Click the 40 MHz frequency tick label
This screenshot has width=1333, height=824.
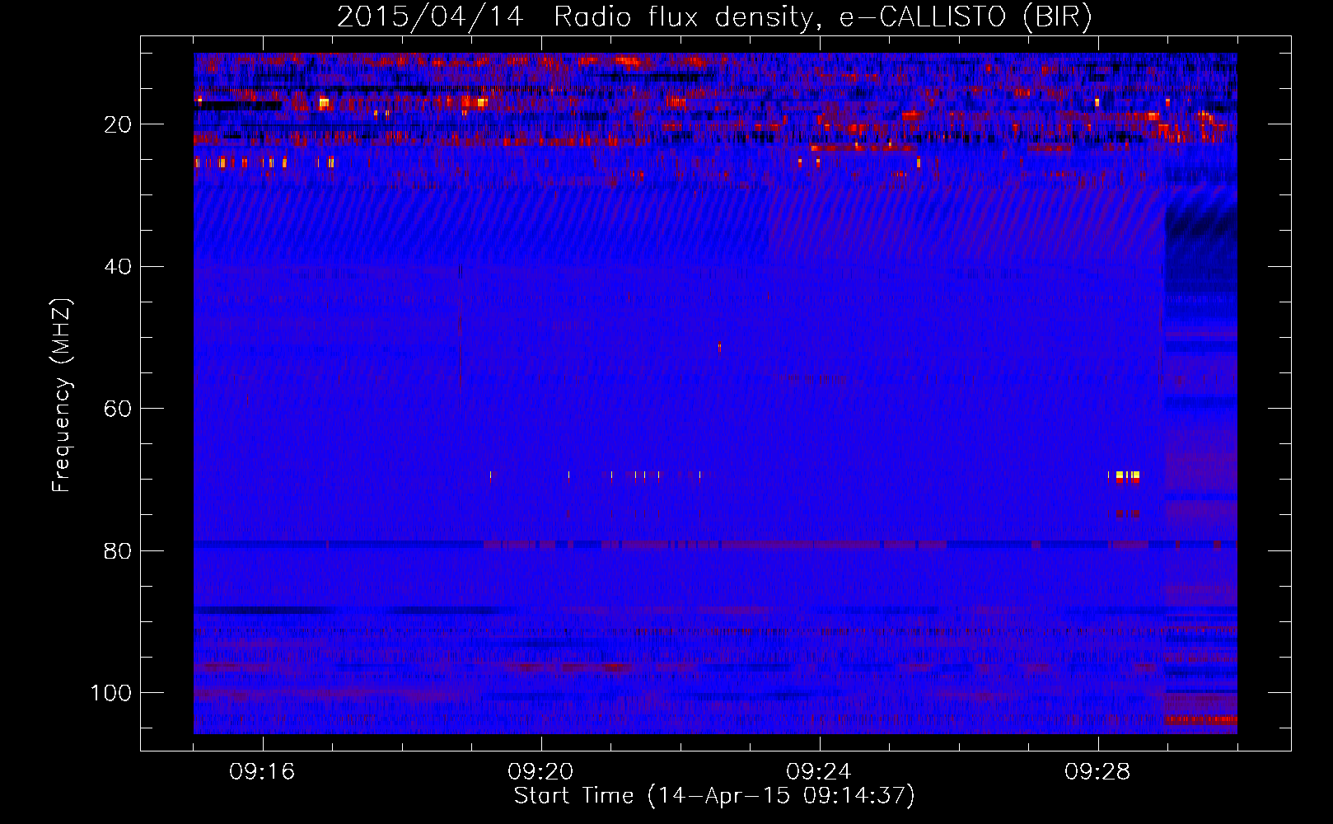(119, 266)
